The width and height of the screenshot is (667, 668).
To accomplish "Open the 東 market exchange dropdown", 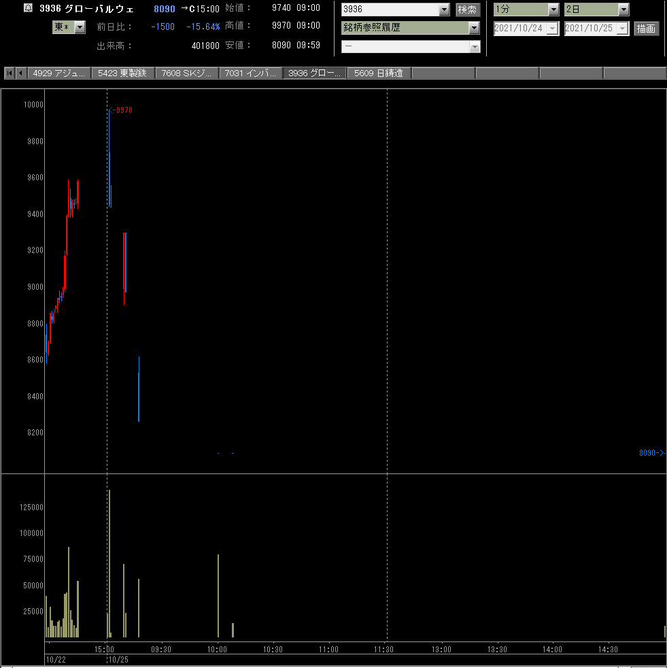I will click(80, 27).
